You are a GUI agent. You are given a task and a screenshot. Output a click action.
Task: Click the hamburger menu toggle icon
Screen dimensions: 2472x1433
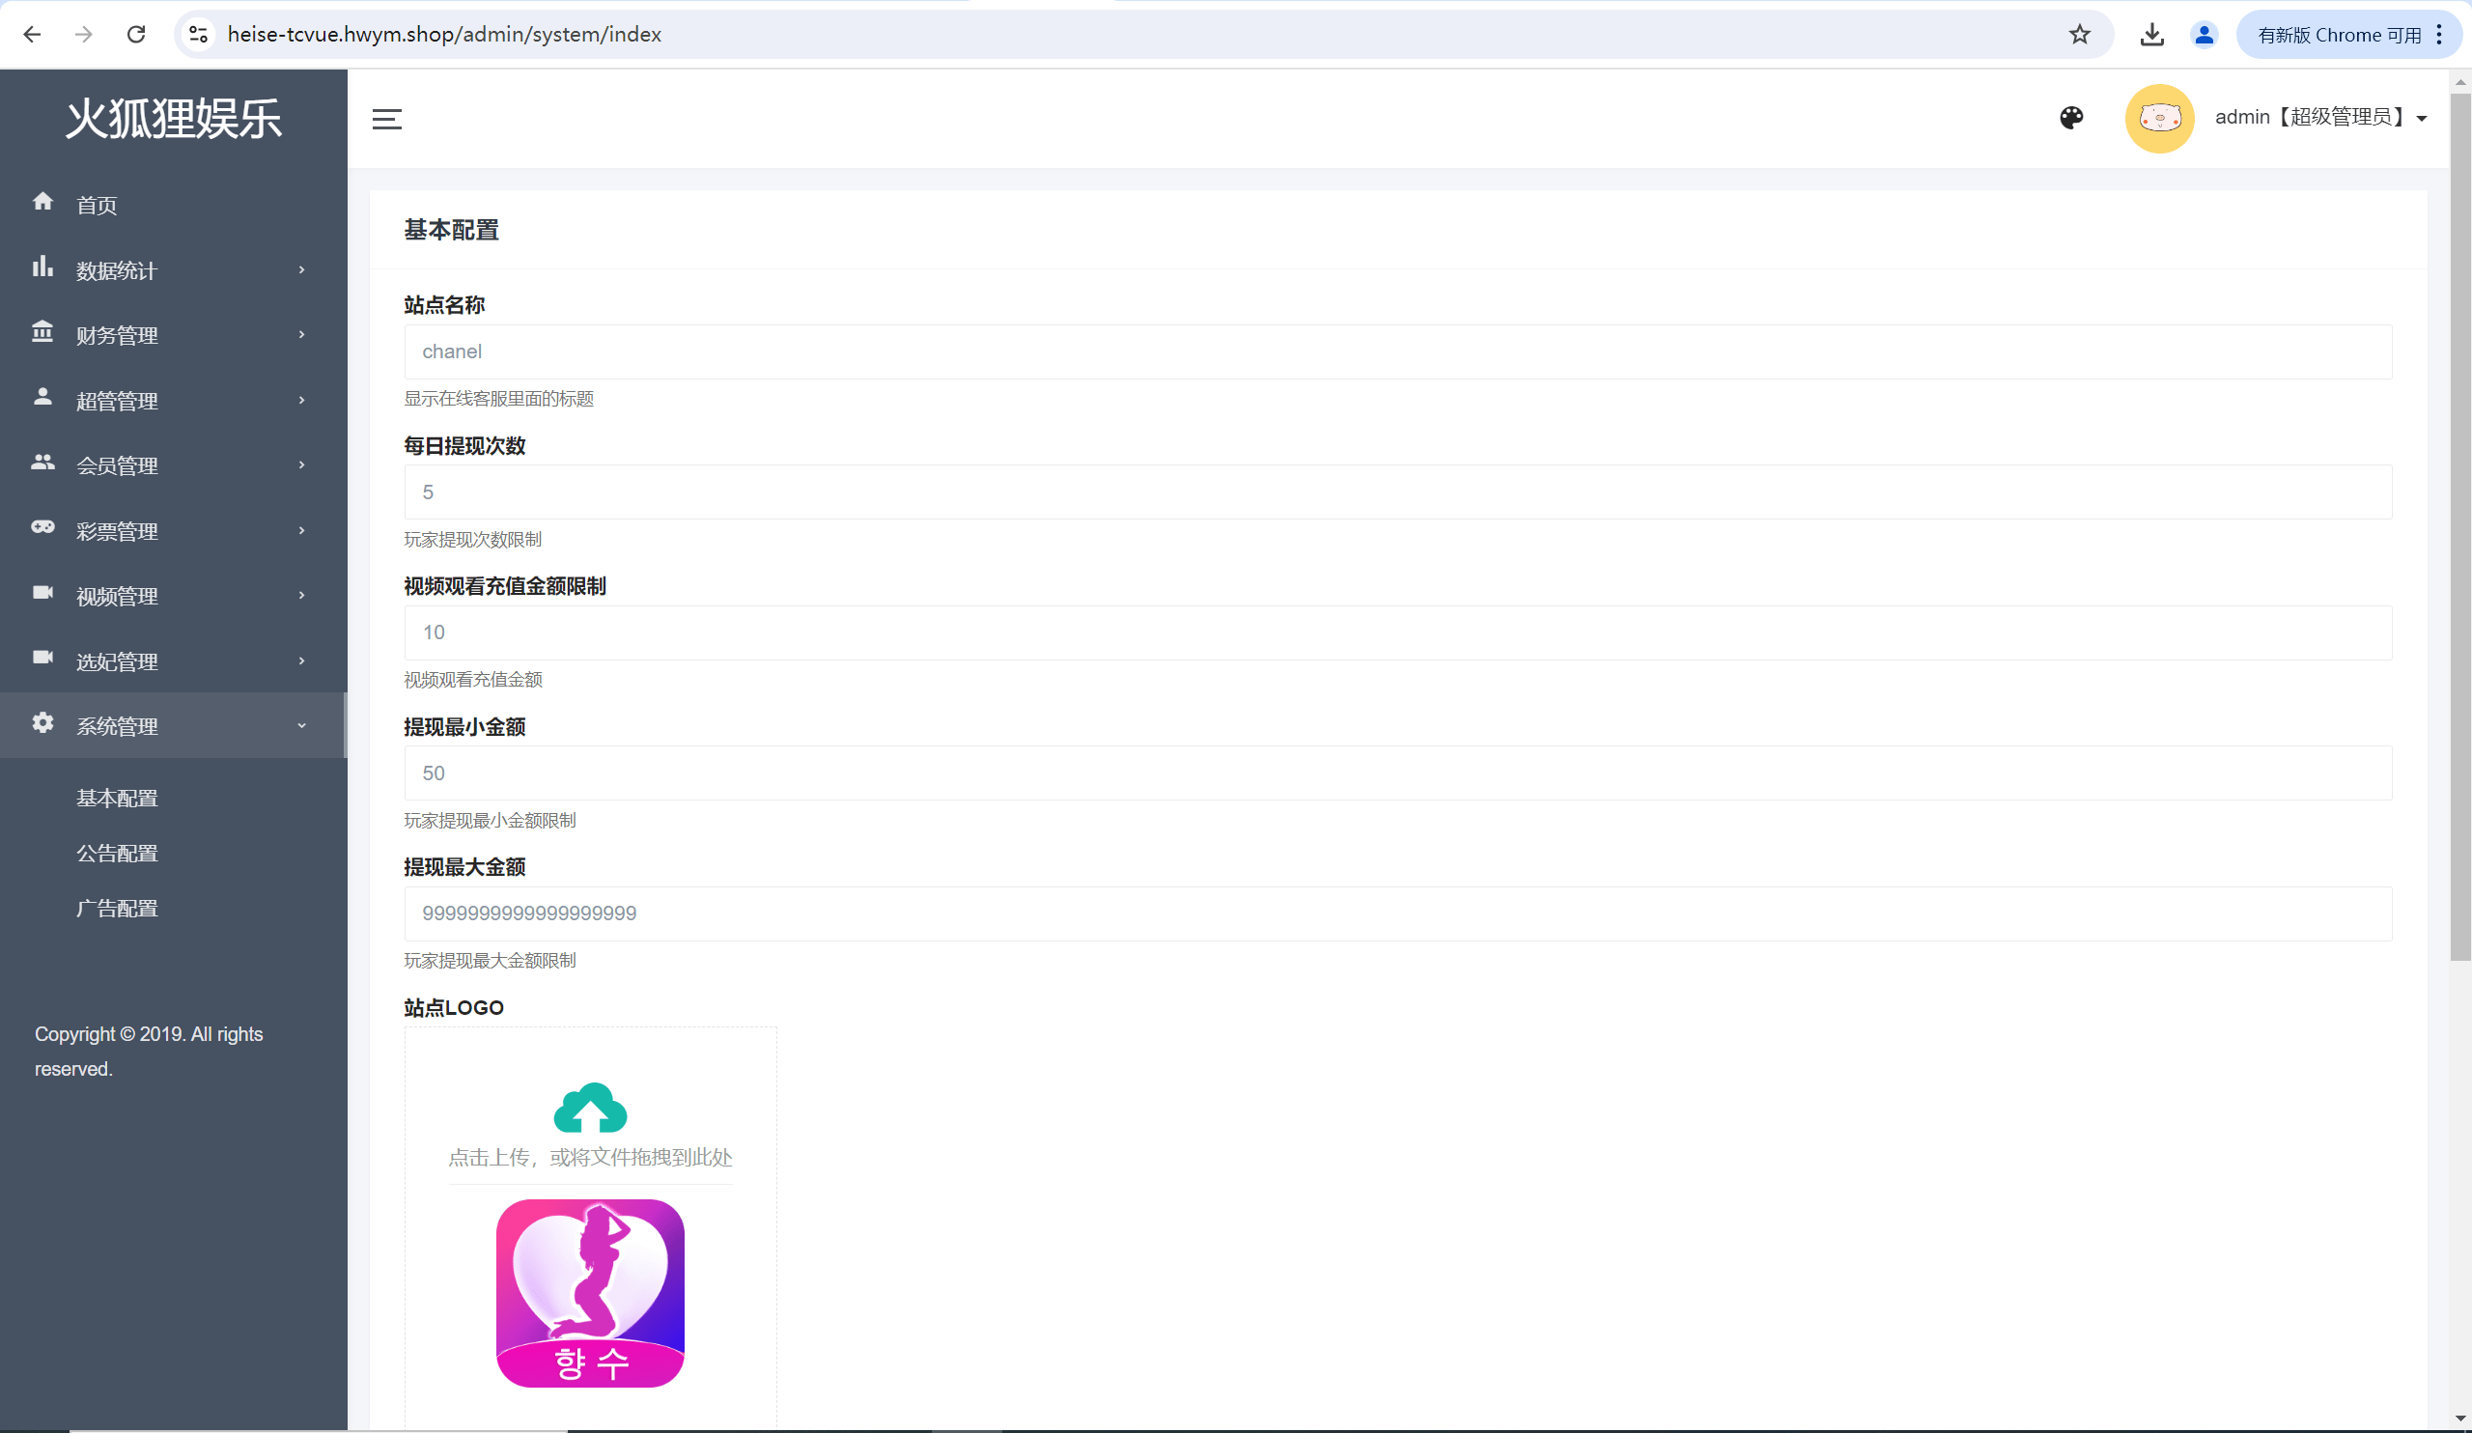(x=386, y=119)
